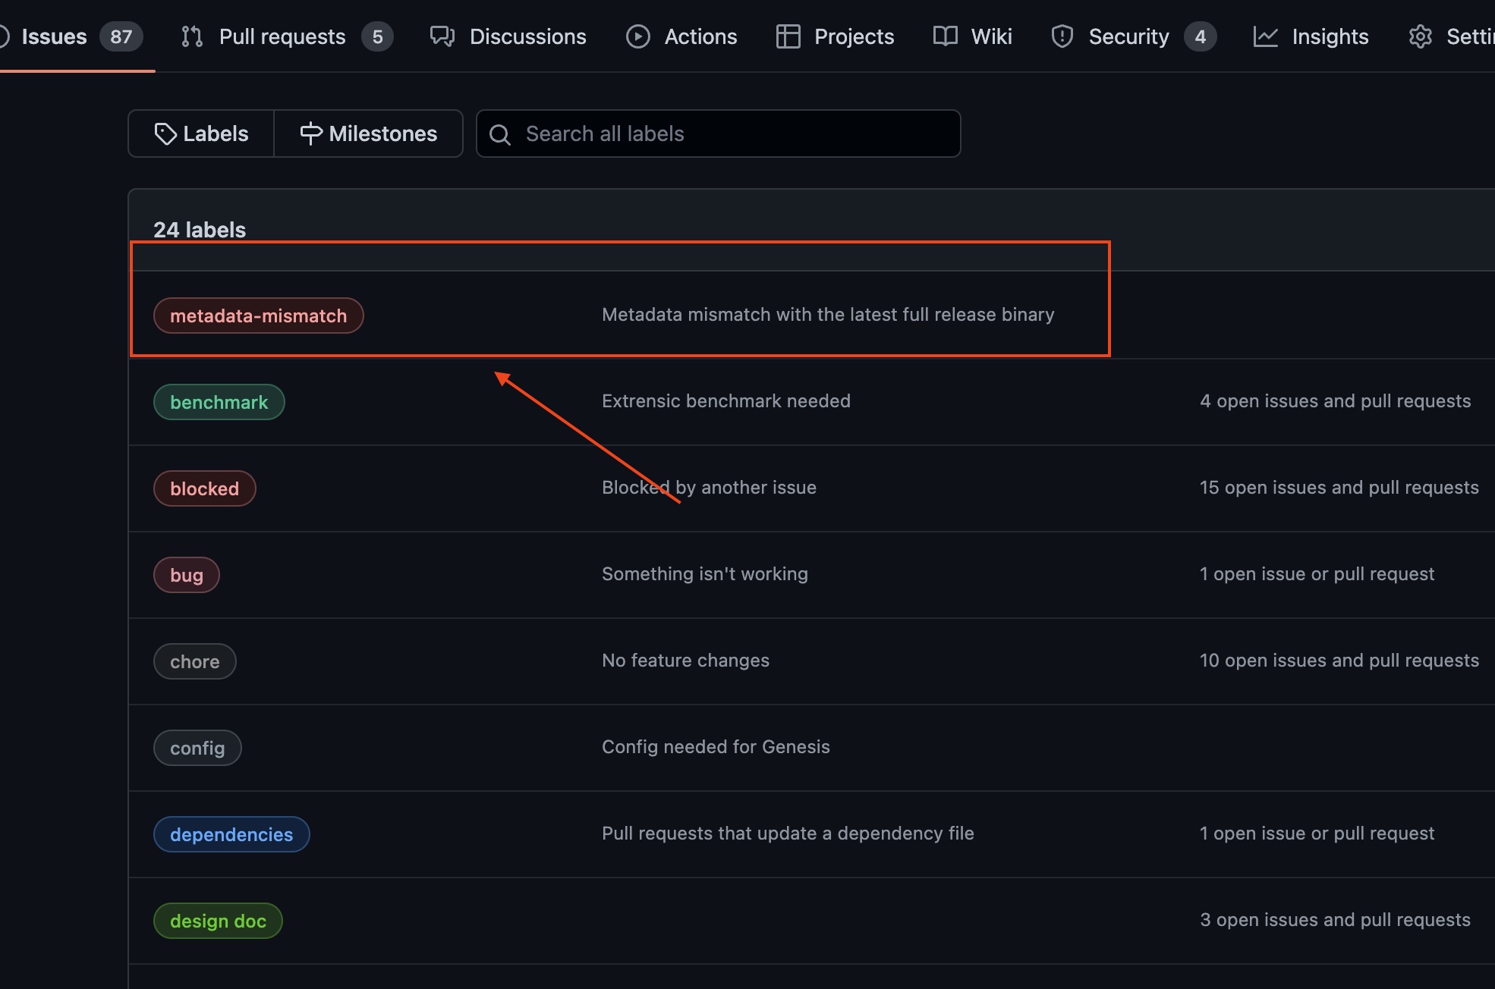The height and width of the screenshot is (989, 1495).
Task: Click the Actions play icon
Action: coord(638,36)
